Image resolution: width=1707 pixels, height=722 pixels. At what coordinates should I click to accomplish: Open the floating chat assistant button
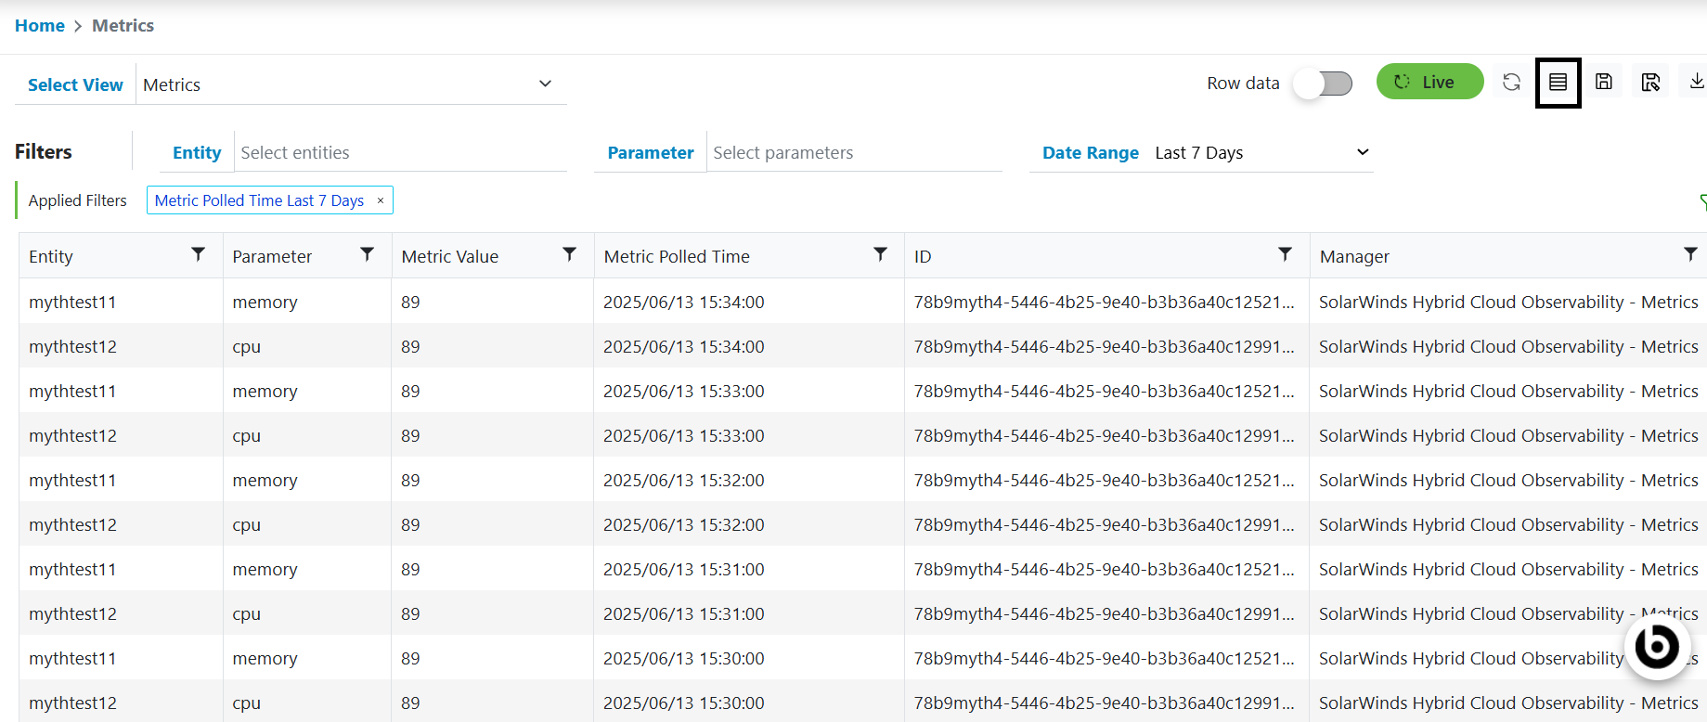[x=1656, y=645]
